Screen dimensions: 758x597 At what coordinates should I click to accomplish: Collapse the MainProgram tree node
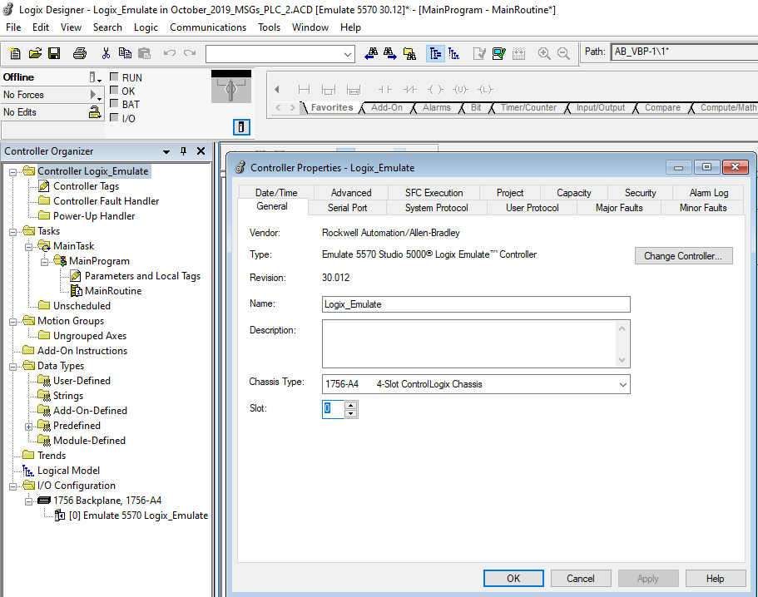[44, 262]
